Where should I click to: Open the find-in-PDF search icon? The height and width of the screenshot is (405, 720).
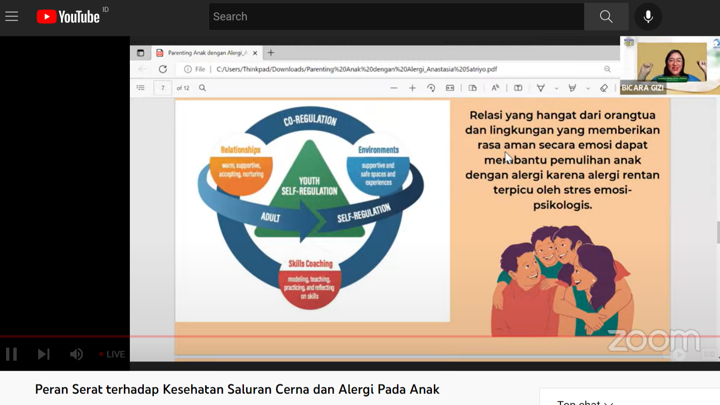202,88
